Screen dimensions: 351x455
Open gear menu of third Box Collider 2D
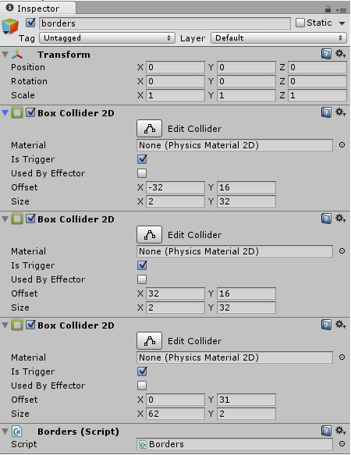pyautogui.click(x=340, y=324)
